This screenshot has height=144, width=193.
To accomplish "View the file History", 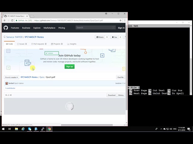I will coord(121,95).
